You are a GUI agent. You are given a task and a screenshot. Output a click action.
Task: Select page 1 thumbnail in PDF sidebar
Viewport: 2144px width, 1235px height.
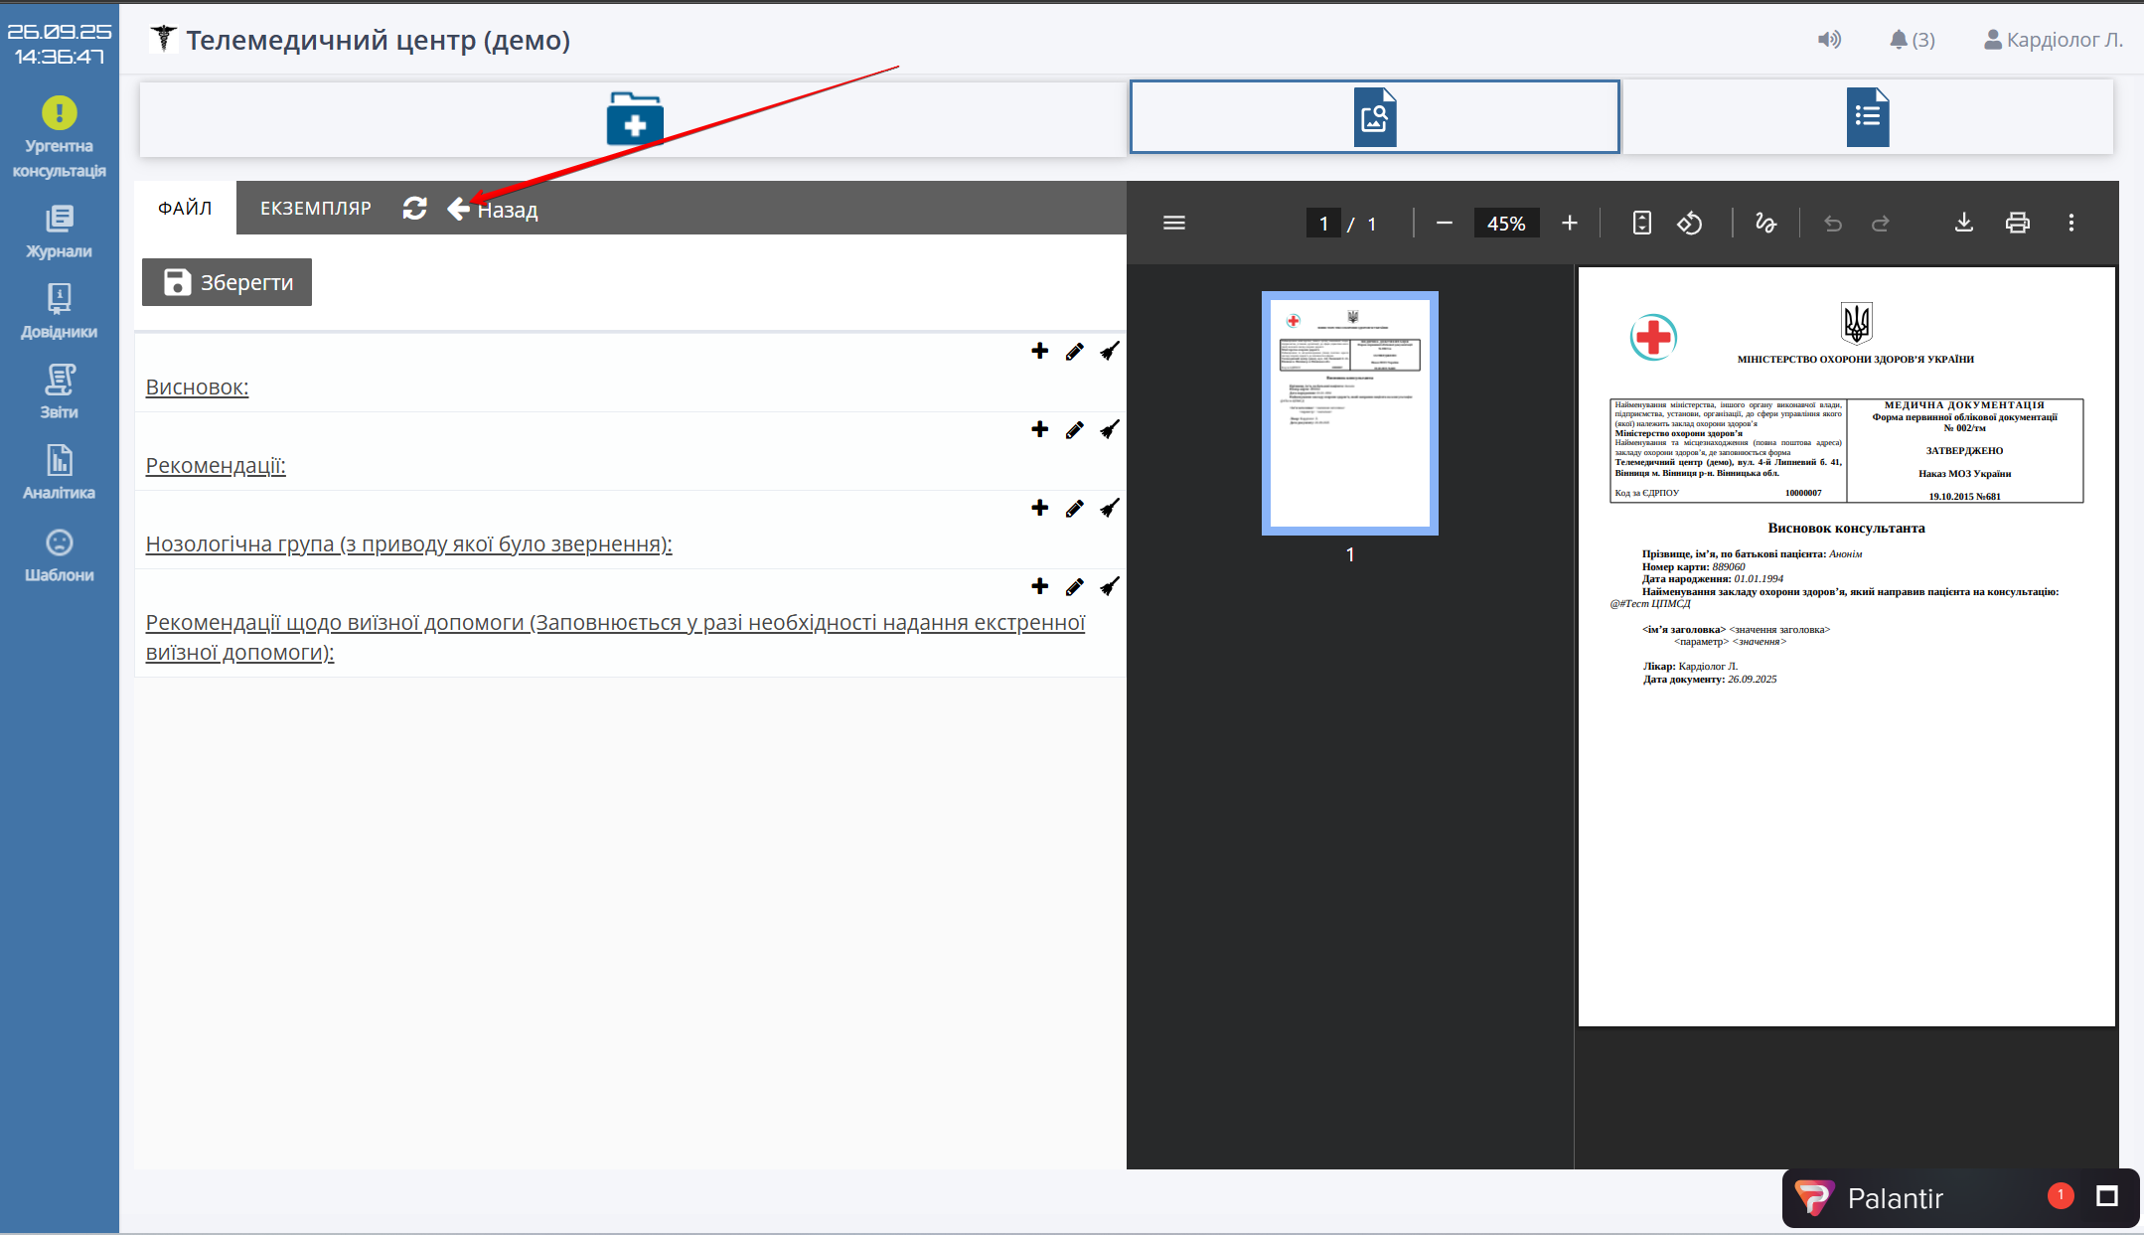1349,413
